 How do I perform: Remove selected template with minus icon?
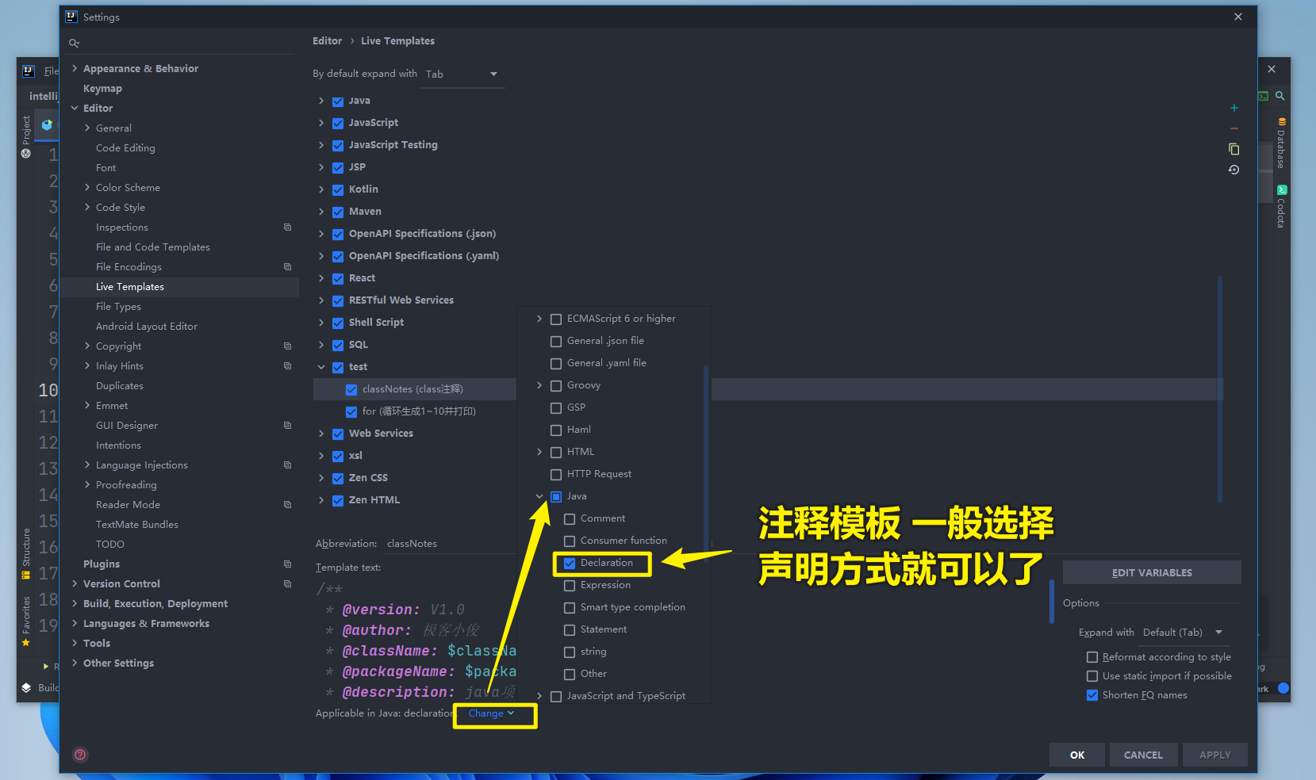coord(1234,128)
